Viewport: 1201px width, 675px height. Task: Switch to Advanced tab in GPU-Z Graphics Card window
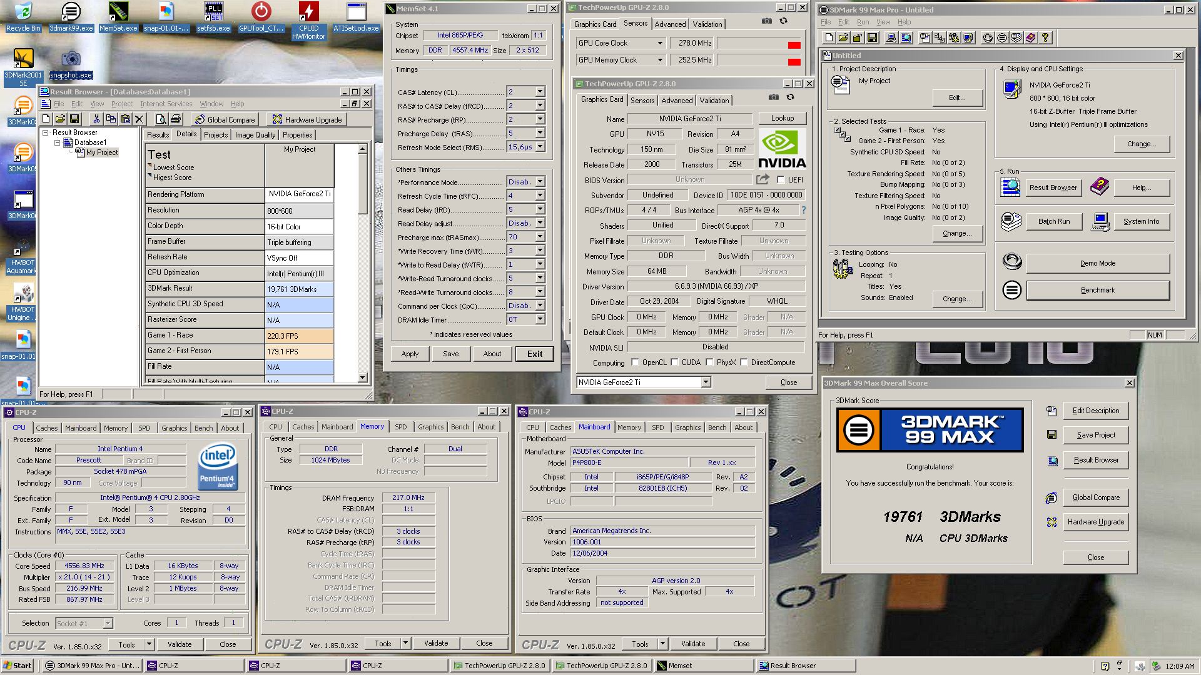tap(677, 101)
